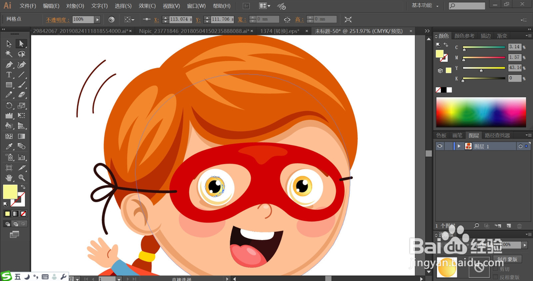Pick a color from the spectrum bar
This screenshot has width=533, height=281.
[x=481, y=112]
